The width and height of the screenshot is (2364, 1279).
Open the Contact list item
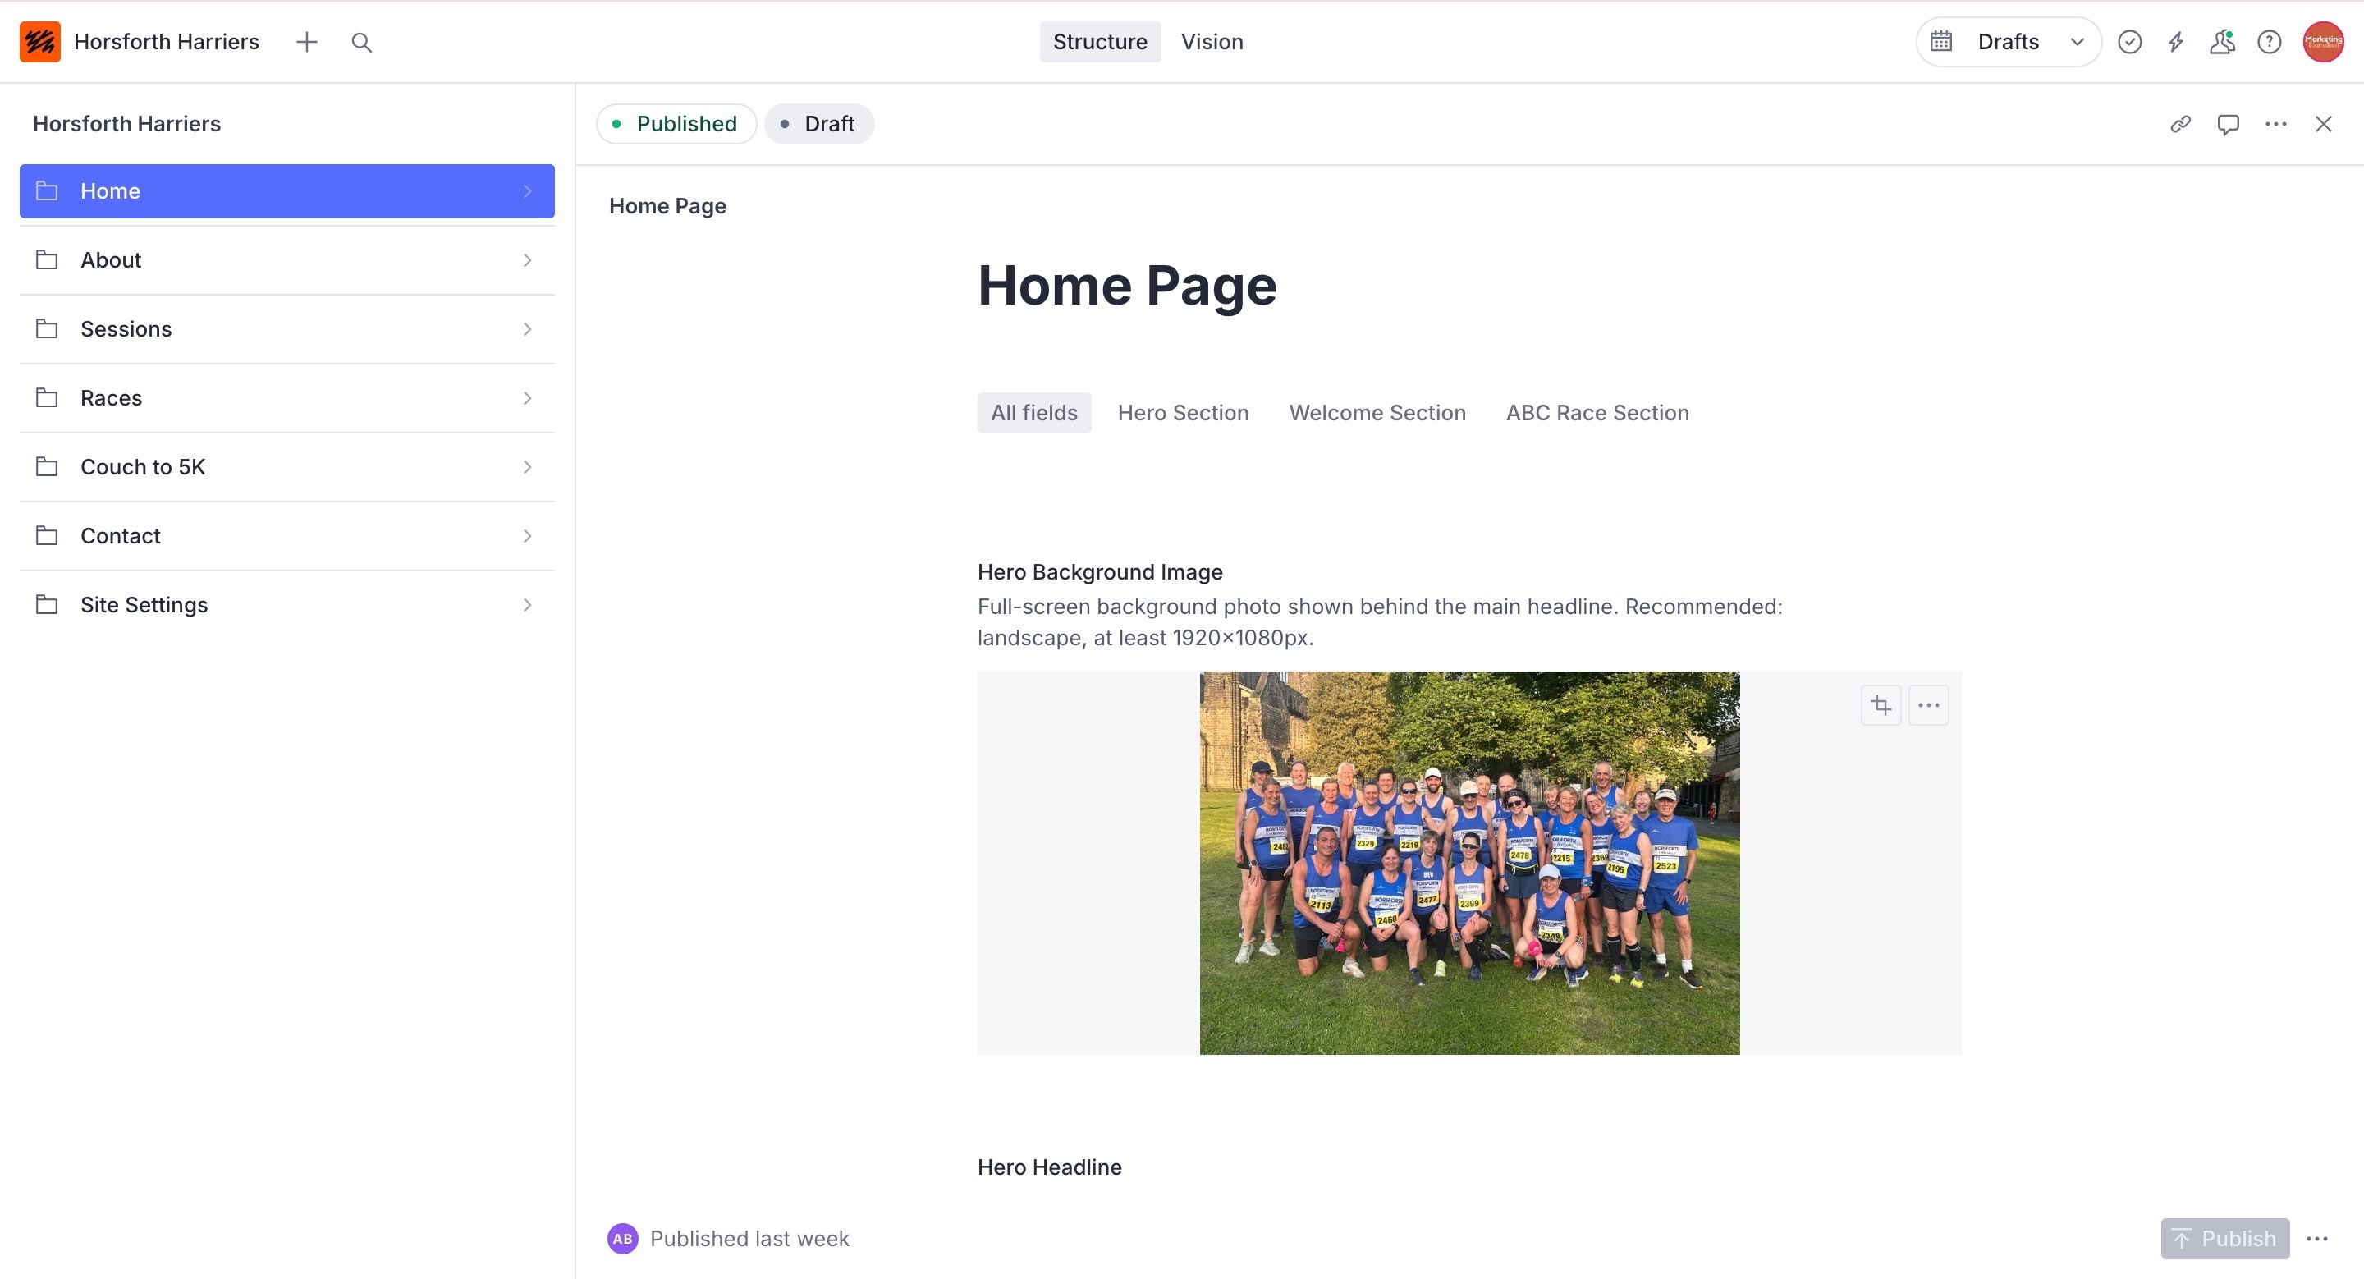click(x=287, y=535)
